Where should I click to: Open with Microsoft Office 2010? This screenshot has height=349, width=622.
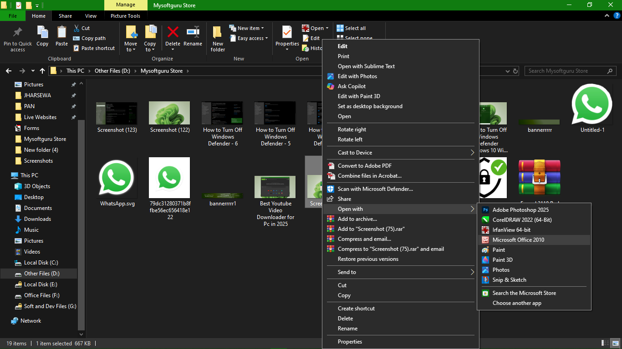tap(534, 240)
